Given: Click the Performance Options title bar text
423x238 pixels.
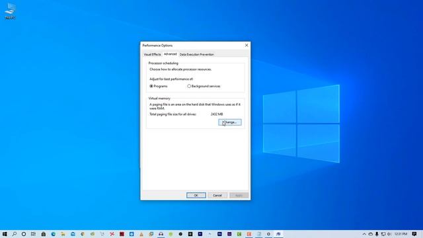Looking at the screenshot, I should click(x=157, y=46).
